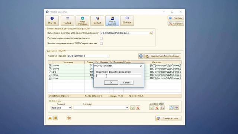Click first orange panel icon at bottom left
Image resolution: width=238 pixels, height=134 pixels.
(50, 118)
